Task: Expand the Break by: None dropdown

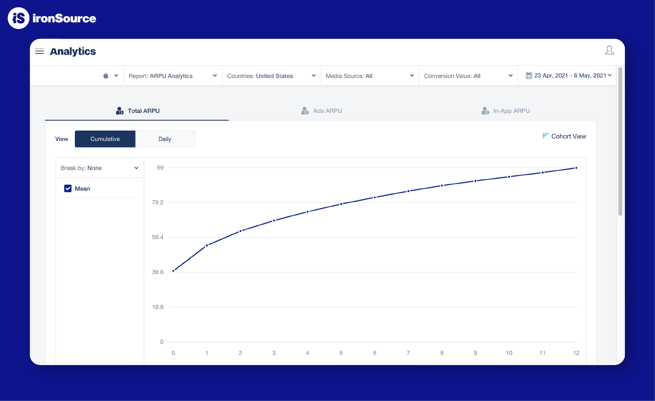Action: click(99, 168)
